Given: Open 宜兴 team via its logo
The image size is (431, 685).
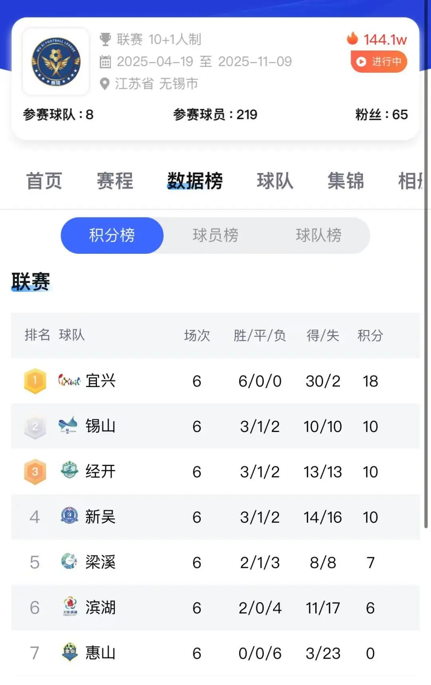Looking at the screenshot, I should click(69, 380).
